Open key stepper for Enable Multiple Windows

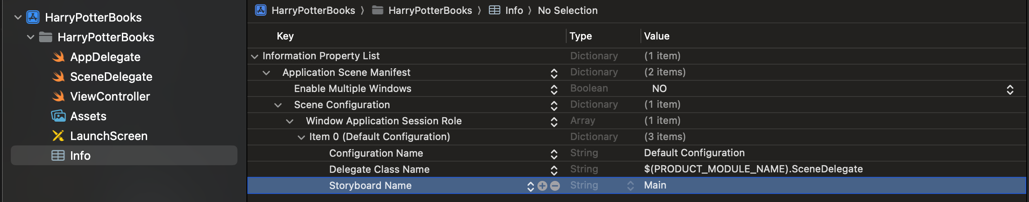coord(554,89)
